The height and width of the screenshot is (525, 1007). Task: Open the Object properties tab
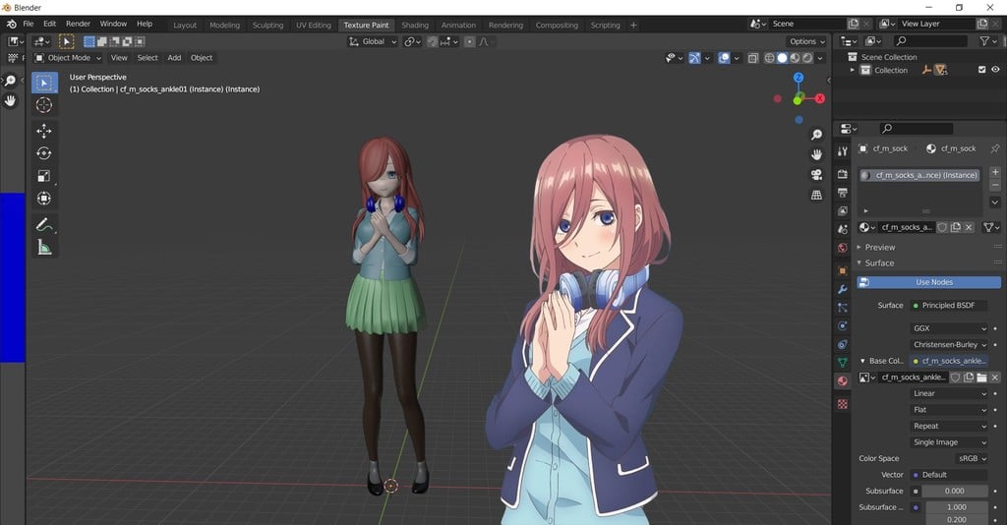click(843, 270)
